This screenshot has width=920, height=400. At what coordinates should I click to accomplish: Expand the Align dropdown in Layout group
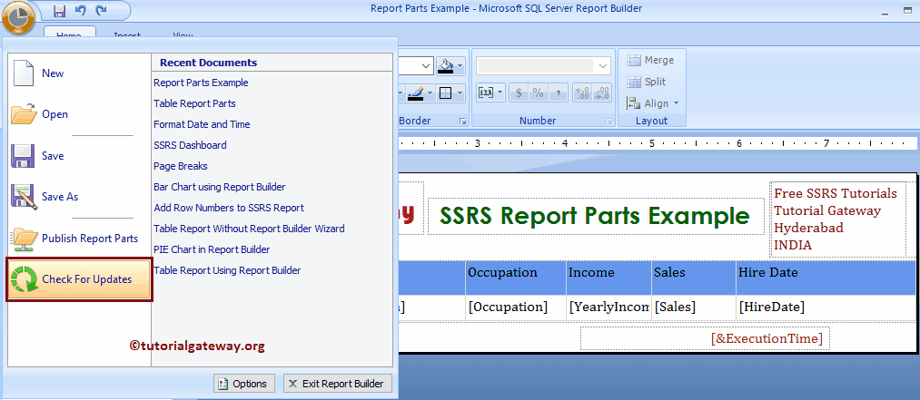[676, 103]
